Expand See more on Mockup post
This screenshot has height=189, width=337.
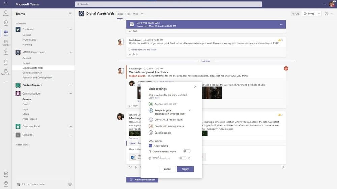tap(133, 138)
